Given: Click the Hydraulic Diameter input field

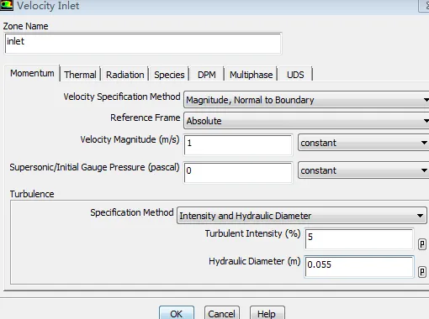Looking at the screenshot, I should pos(359,266).
